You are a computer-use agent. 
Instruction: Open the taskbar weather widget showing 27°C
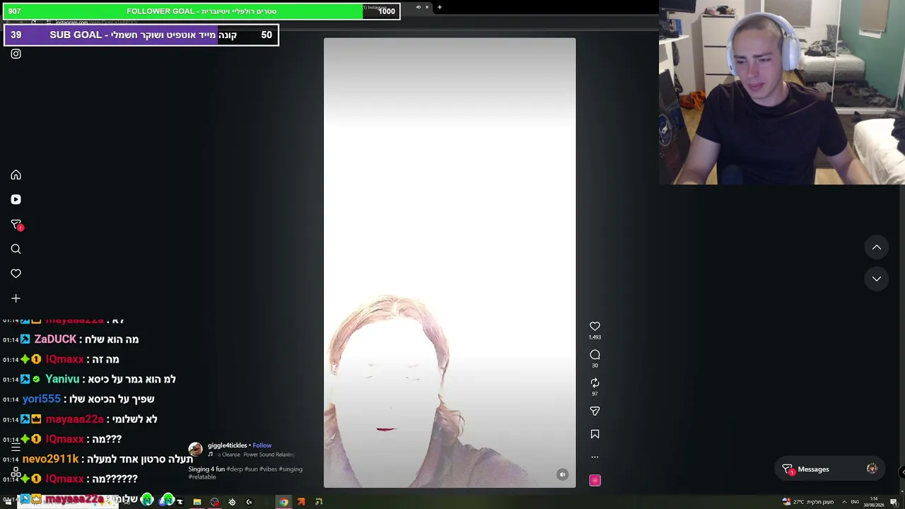pyautogui.click(x=807, y=502)
